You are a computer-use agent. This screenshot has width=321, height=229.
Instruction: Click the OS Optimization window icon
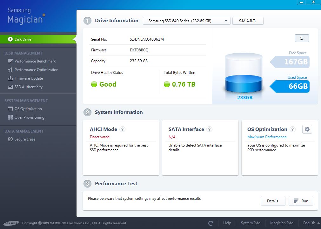point(10,109)
